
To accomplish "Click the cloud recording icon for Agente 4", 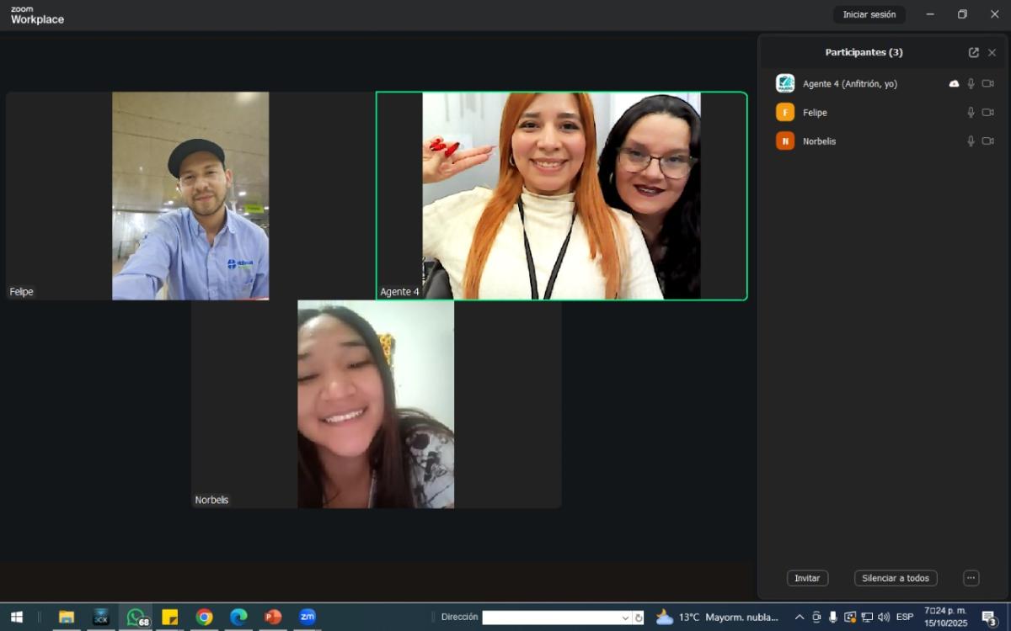I will 954,84.
